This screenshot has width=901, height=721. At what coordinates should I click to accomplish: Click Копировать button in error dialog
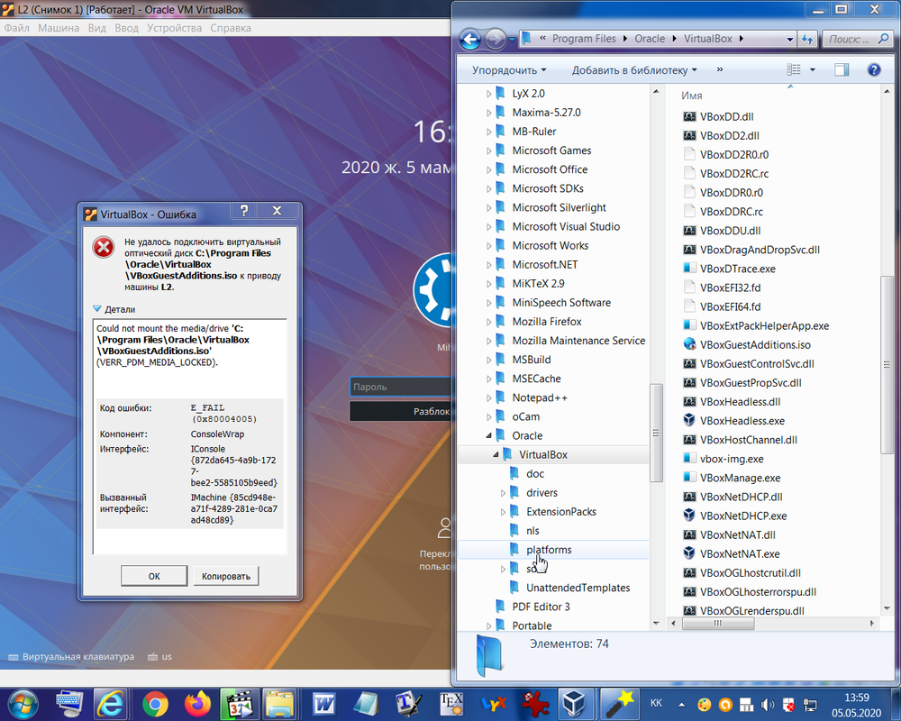click(x=226, y=576)
